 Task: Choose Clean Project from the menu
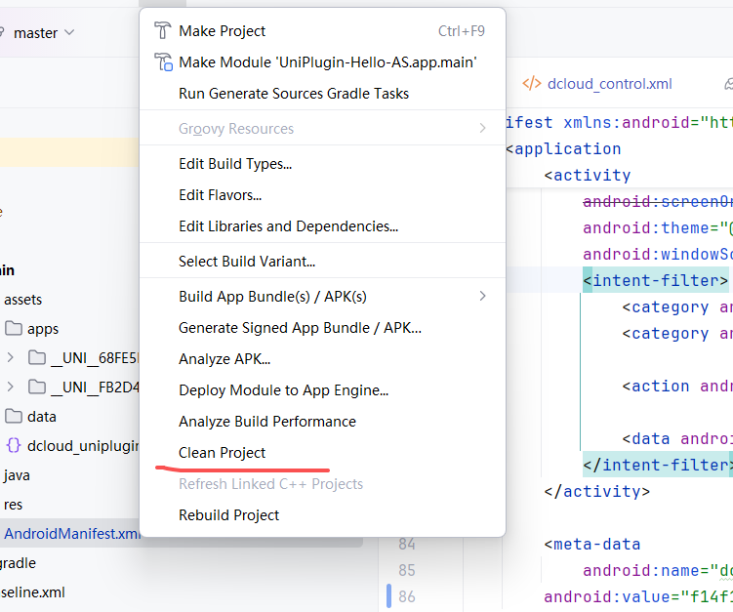223,453
